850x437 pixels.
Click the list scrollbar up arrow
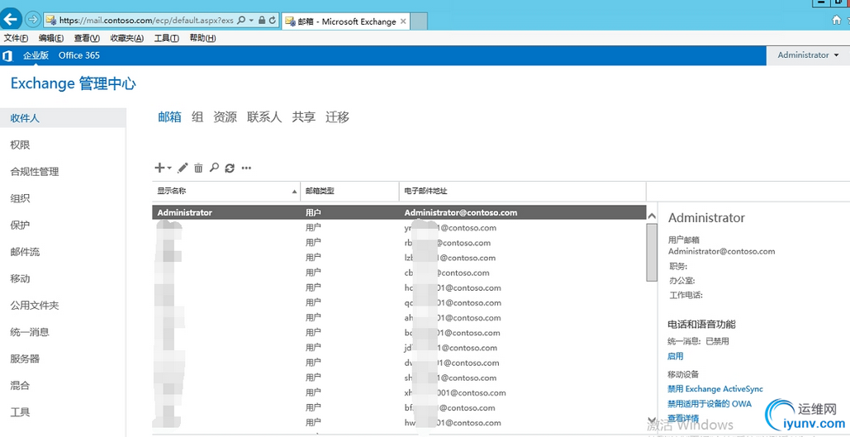tap(652, 216)
